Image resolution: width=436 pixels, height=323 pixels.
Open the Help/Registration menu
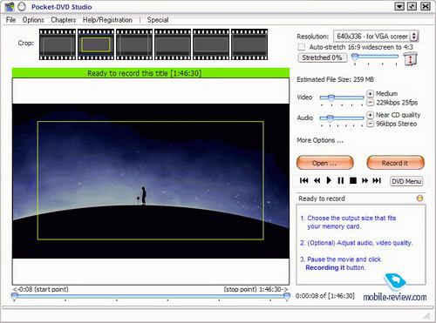pos(107,20)
